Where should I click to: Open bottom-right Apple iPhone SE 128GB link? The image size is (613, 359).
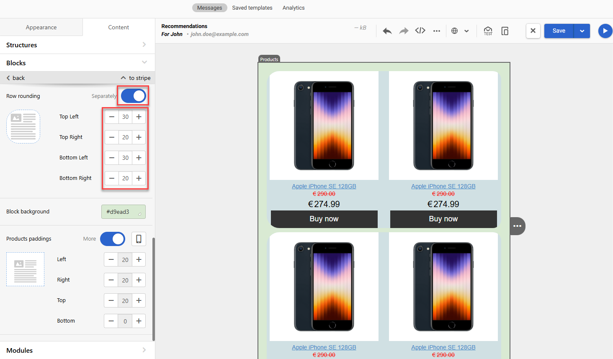coord(443,347)
